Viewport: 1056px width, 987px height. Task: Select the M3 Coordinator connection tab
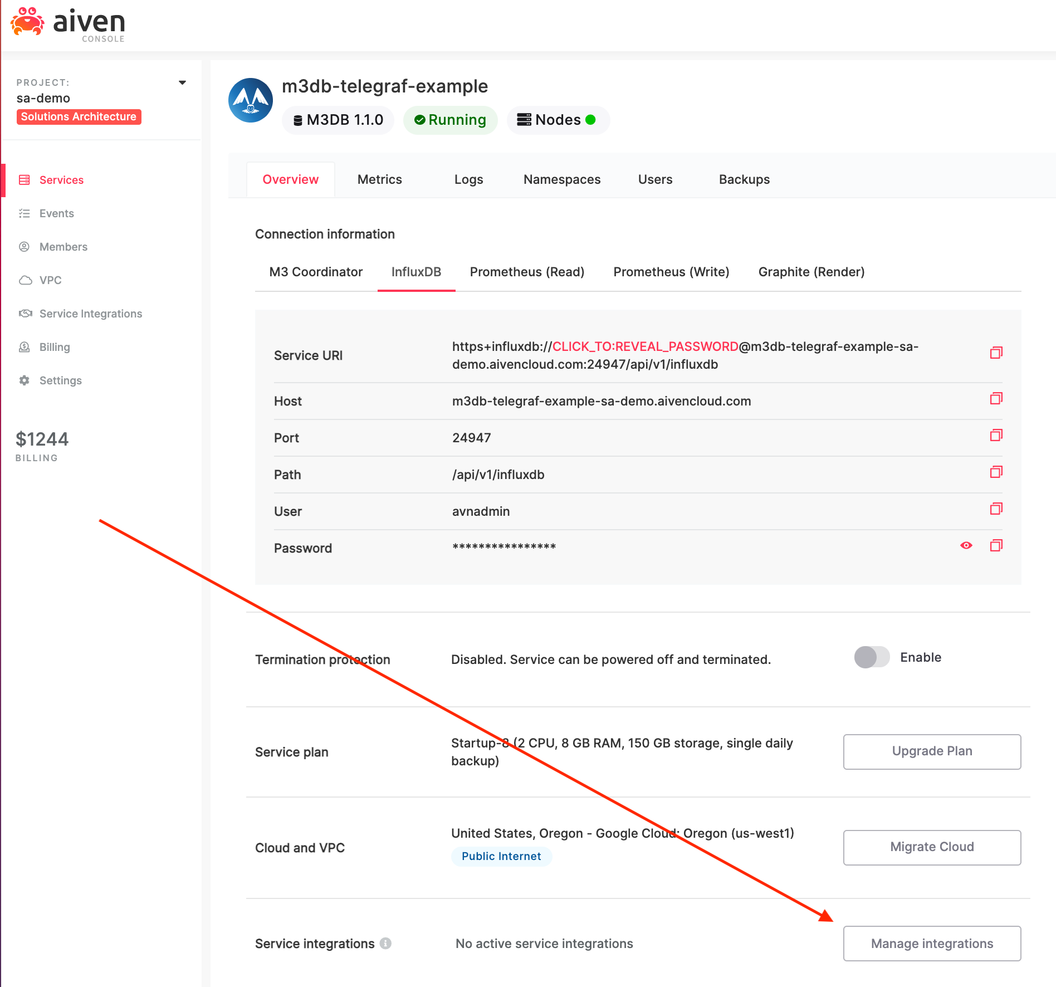pyautogui.click(x=316, y=272)
